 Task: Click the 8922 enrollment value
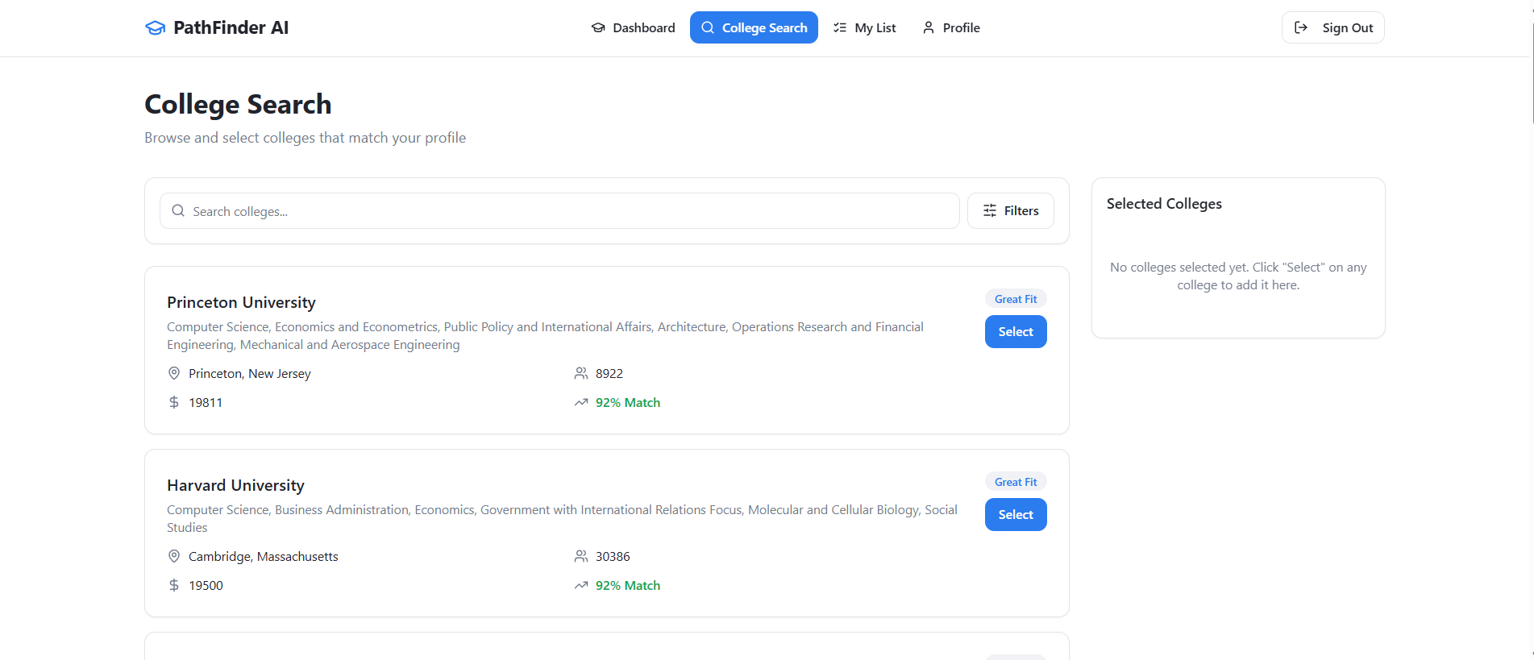click(609, 373)
